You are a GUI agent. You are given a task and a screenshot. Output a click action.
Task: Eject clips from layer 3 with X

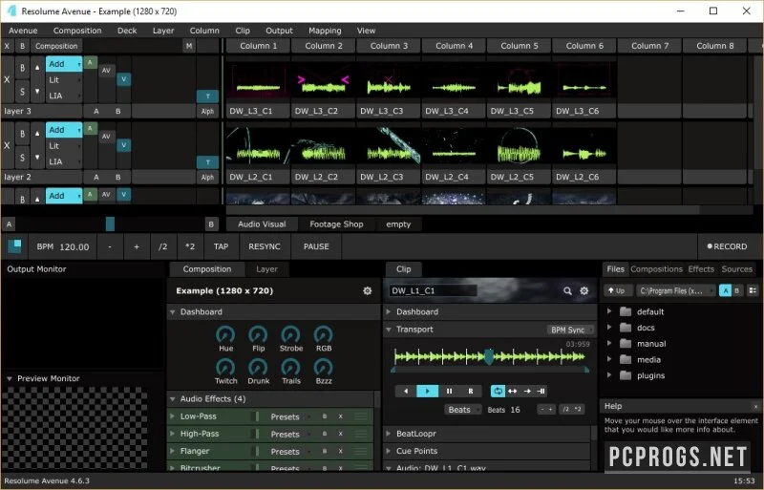click(x=7, y=79)
